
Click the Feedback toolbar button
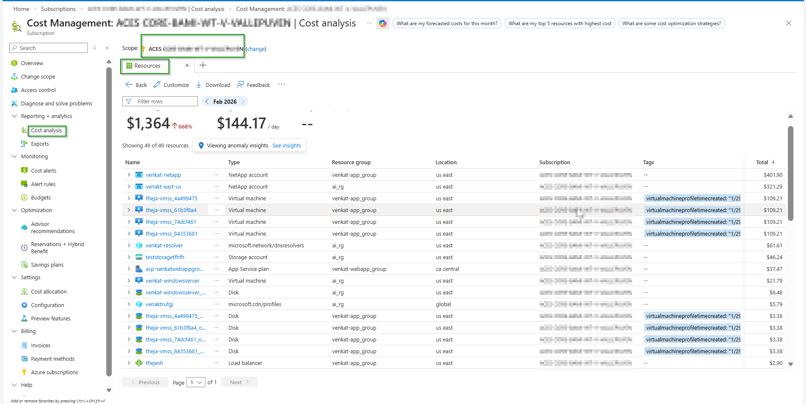pos(253,85)
